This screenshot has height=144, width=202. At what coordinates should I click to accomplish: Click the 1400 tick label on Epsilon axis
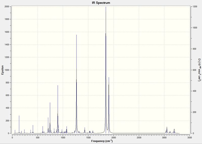coord(7,45)
